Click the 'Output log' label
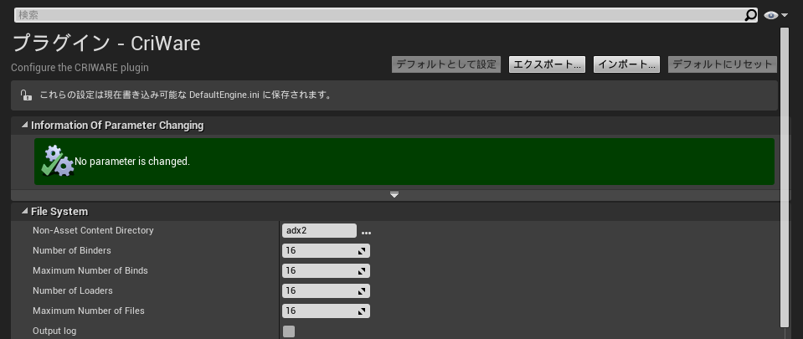The image size is (803, 339). (x=54, y=331)
